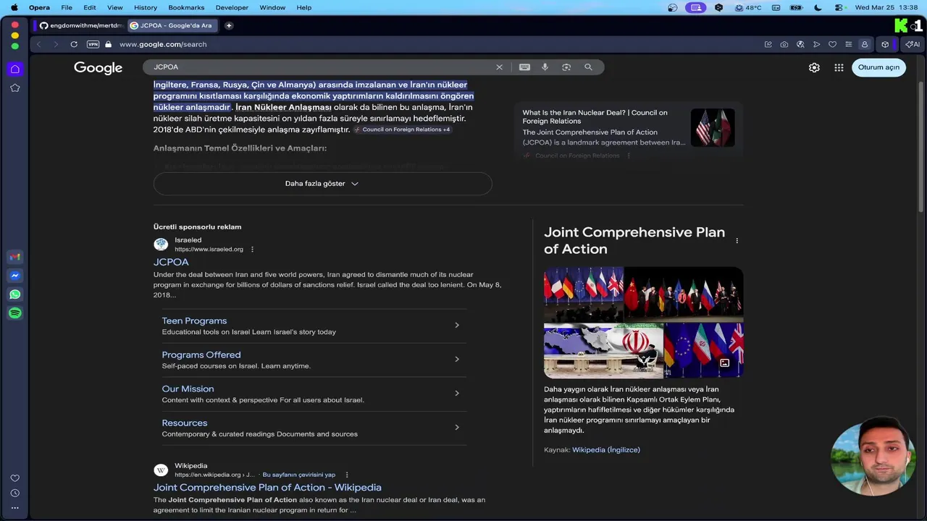Open the heart pinboards icon in sidebar bottom
This screenshot has height=521, width=927.
click(14, 478)
